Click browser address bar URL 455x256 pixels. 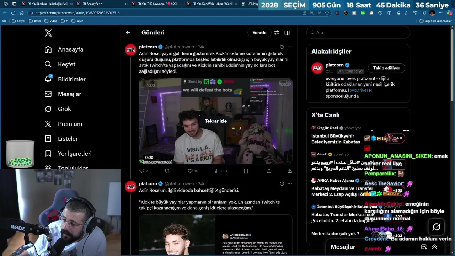coord(77,13)
